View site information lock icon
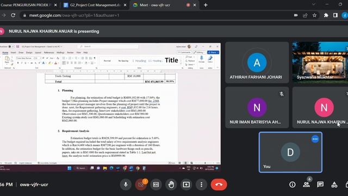This screenshot has width=348, height=196. [24, 15]
